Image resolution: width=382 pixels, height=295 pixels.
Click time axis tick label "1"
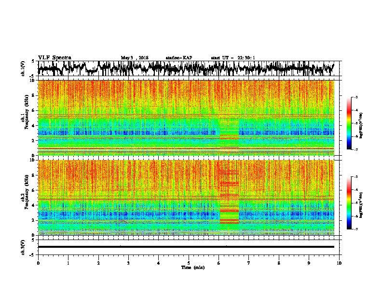point(68,263)
